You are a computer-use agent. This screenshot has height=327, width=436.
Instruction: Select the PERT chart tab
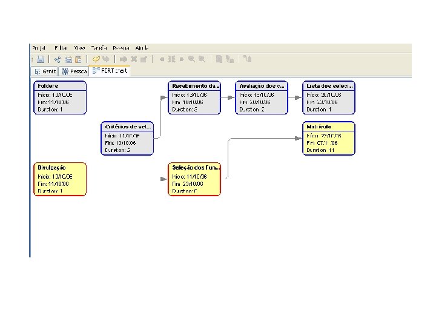pyautogui.click(x=110, y=71)
